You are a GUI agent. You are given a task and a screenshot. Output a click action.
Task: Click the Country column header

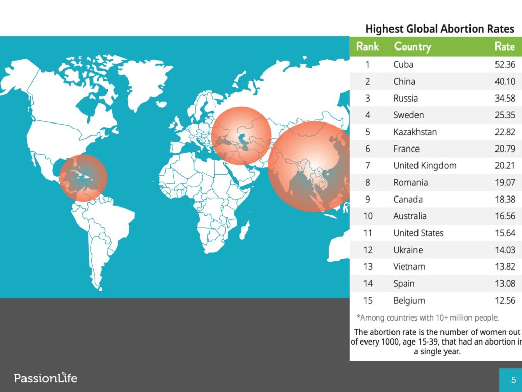coord(412,47)
